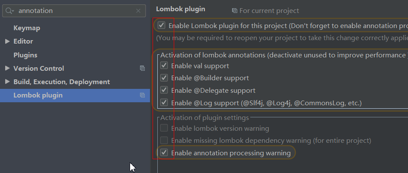Select Lombok plugin settings entry

(x=38, y=95)
